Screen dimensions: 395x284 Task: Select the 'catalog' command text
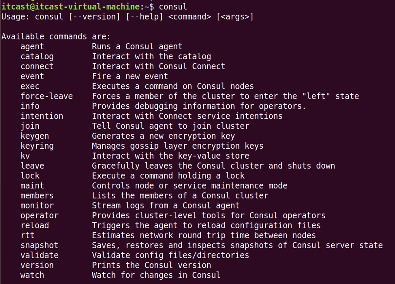point(37,57)
